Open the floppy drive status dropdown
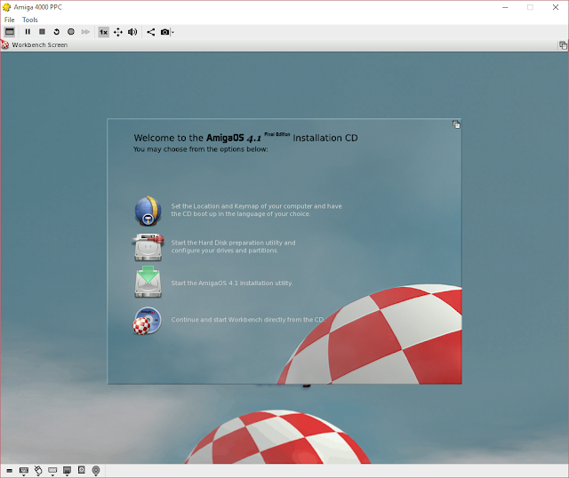This screenshot has height=478, width=569. click(67, 471)
